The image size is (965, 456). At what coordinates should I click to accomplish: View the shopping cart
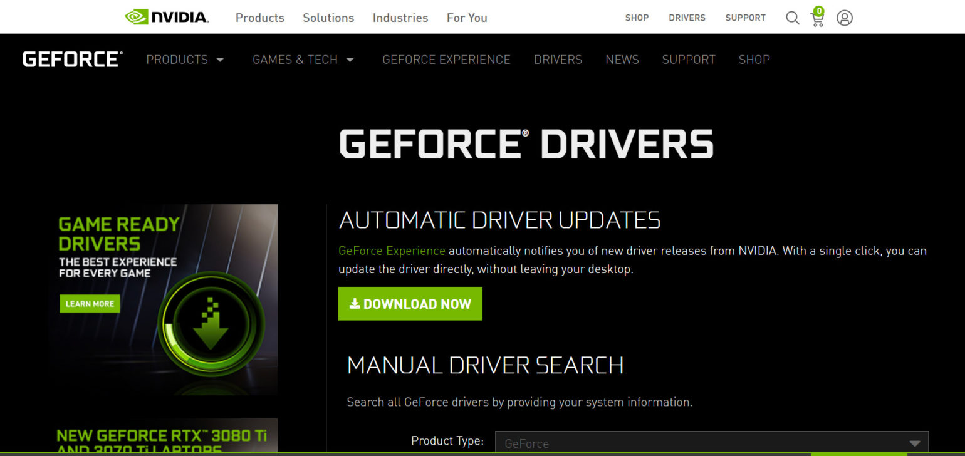point(817,19)
